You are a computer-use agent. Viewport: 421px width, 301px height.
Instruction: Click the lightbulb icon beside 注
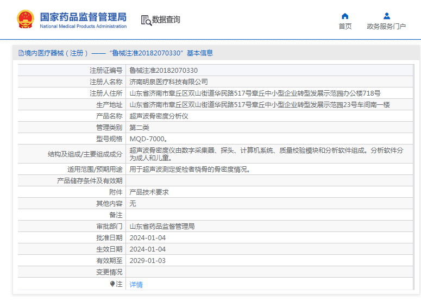pos(112,284)
